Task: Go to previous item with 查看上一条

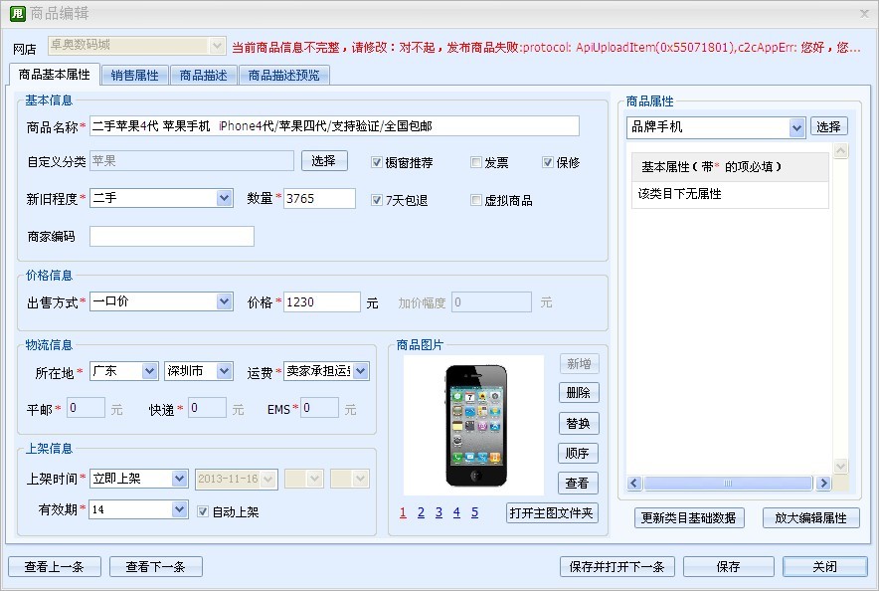Action: tap(55, 567)
